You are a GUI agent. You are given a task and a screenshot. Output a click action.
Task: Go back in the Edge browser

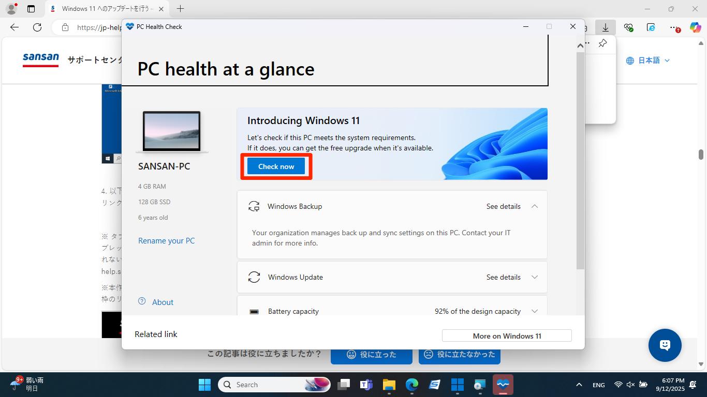click(14, 27)
